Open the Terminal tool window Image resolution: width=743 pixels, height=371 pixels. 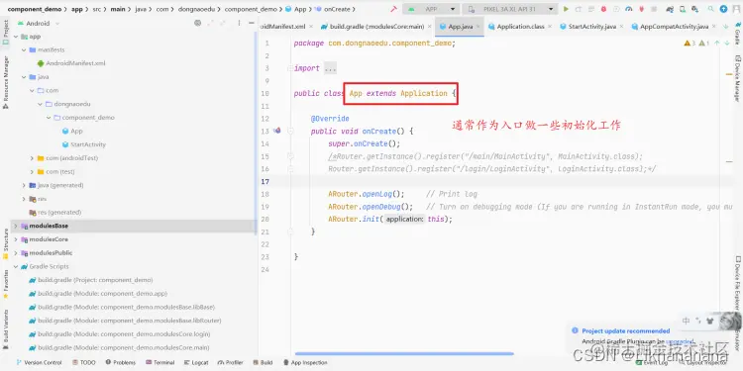point(160,362)
